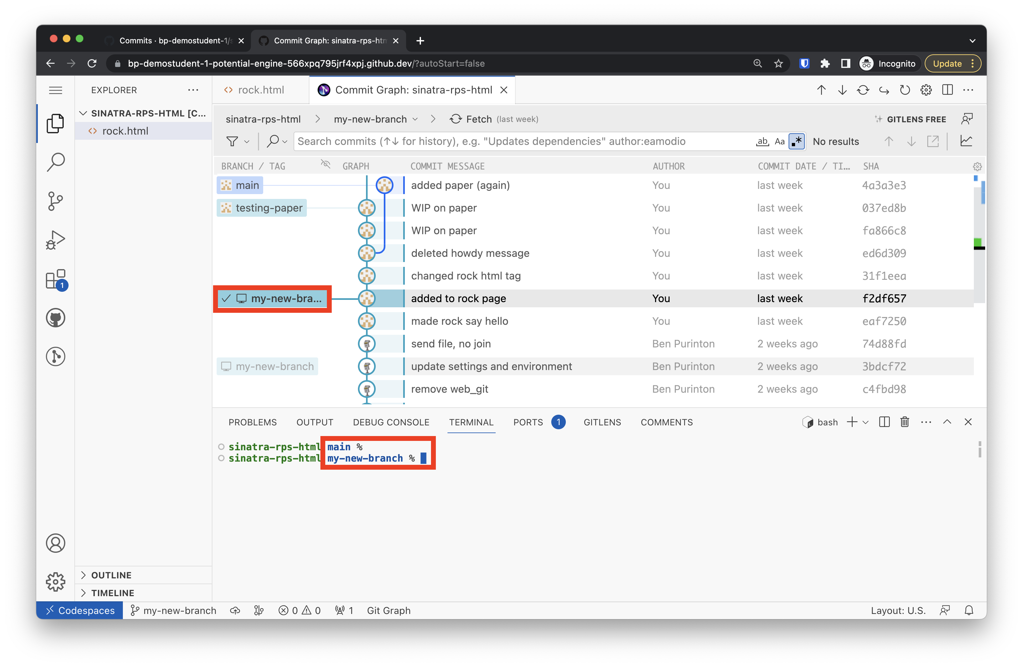Open Commit Graph settings gear in toolbar

coord(926,90)
